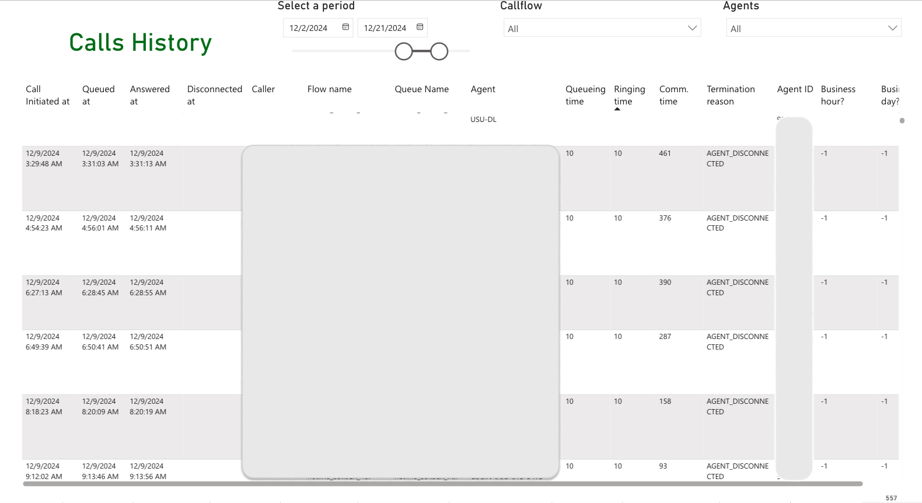Click the 12/9/2024 4:54:23 AM call cell
This screenshot has width=922, height=503.
point(44,223)
